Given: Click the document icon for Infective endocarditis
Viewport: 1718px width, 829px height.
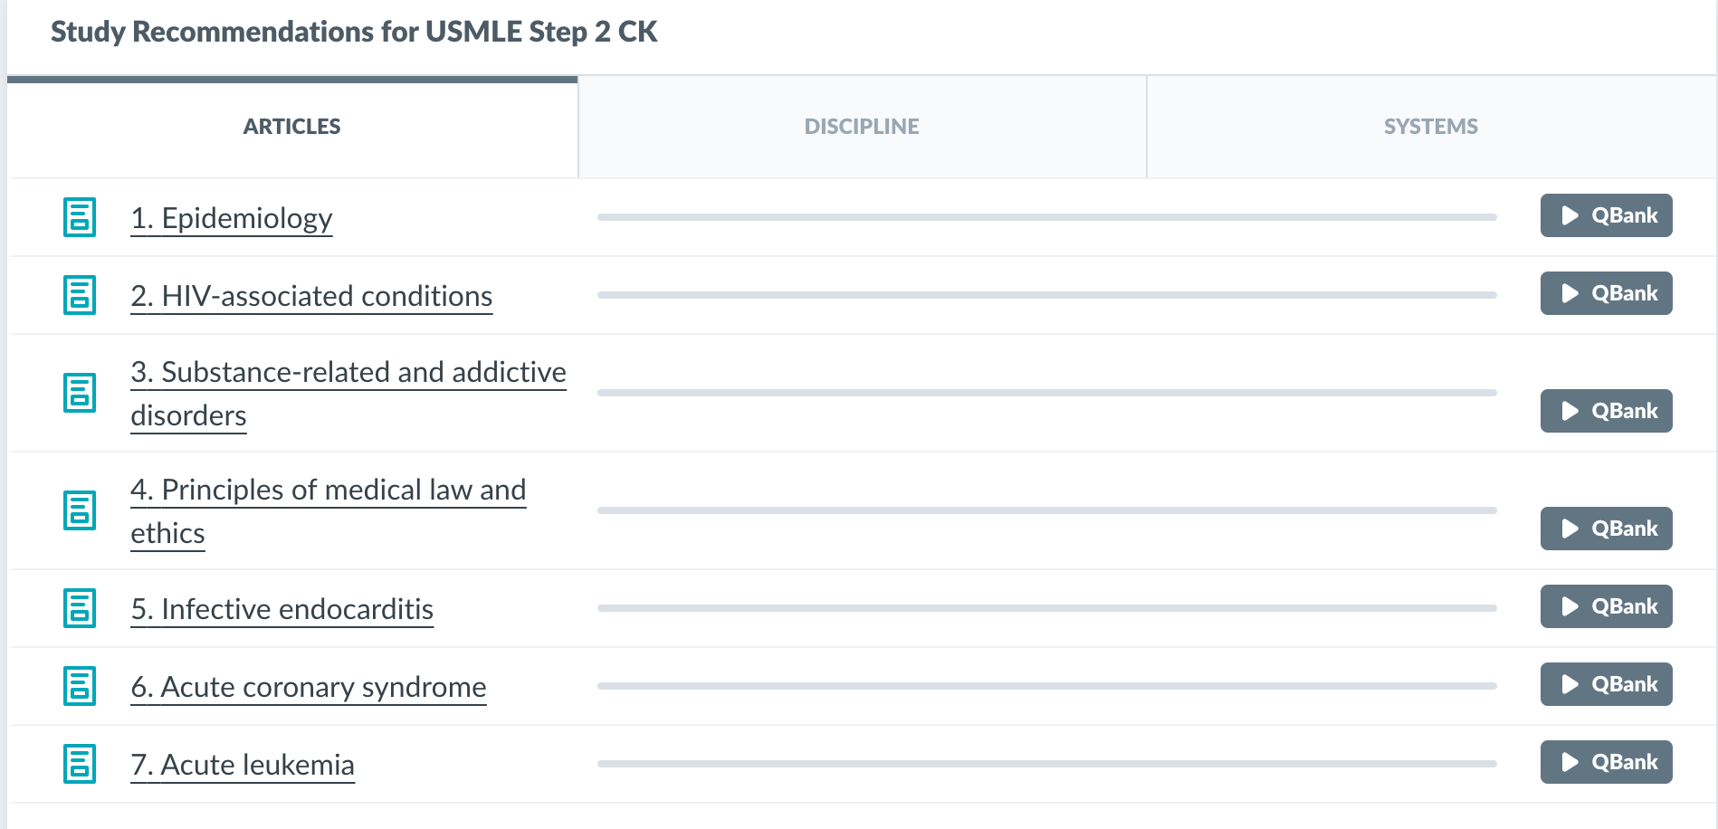Looking at the screenshot, I should [x=80, y=608].
